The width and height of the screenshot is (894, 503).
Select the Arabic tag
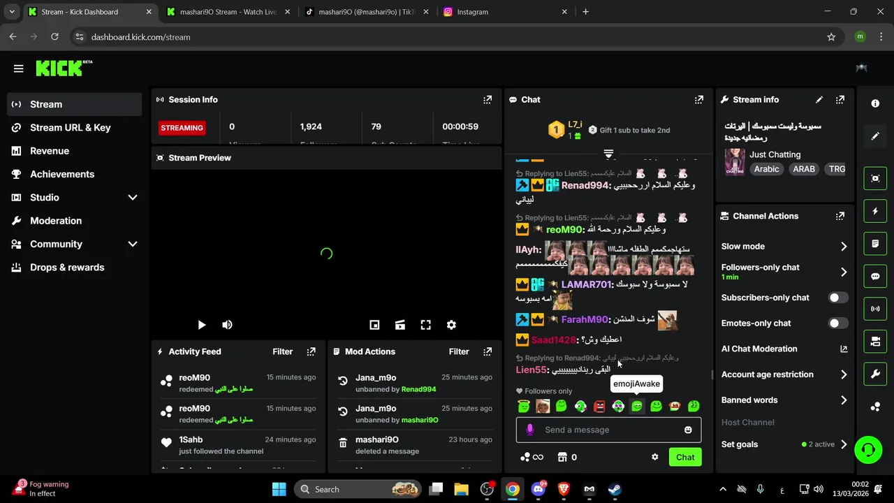click(x=766, y=169)
